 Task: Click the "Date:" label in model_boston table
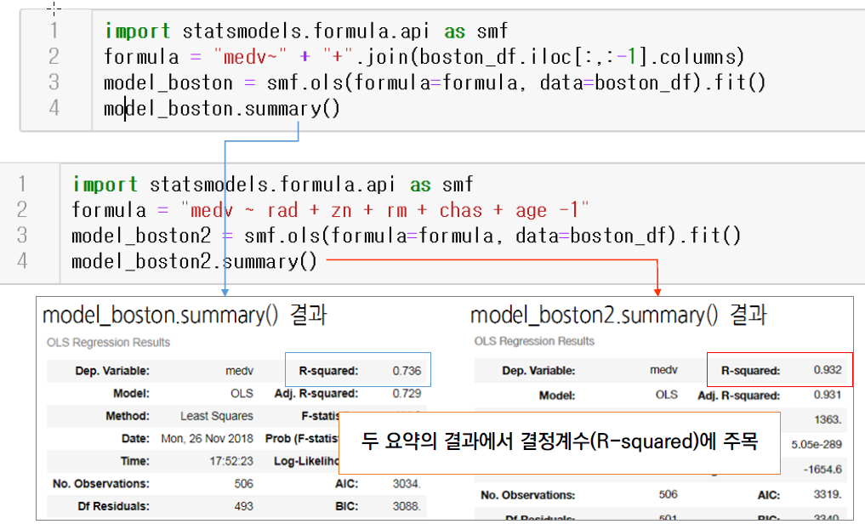click(x=136, y=438)
